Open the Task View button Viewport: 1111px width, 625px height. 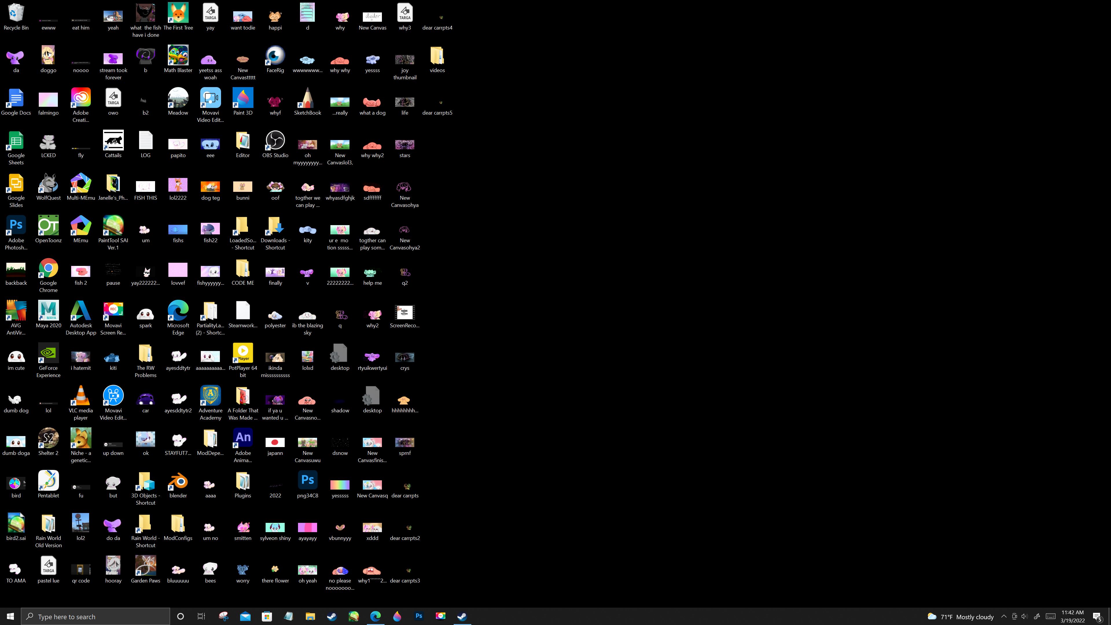coord(201,616)
